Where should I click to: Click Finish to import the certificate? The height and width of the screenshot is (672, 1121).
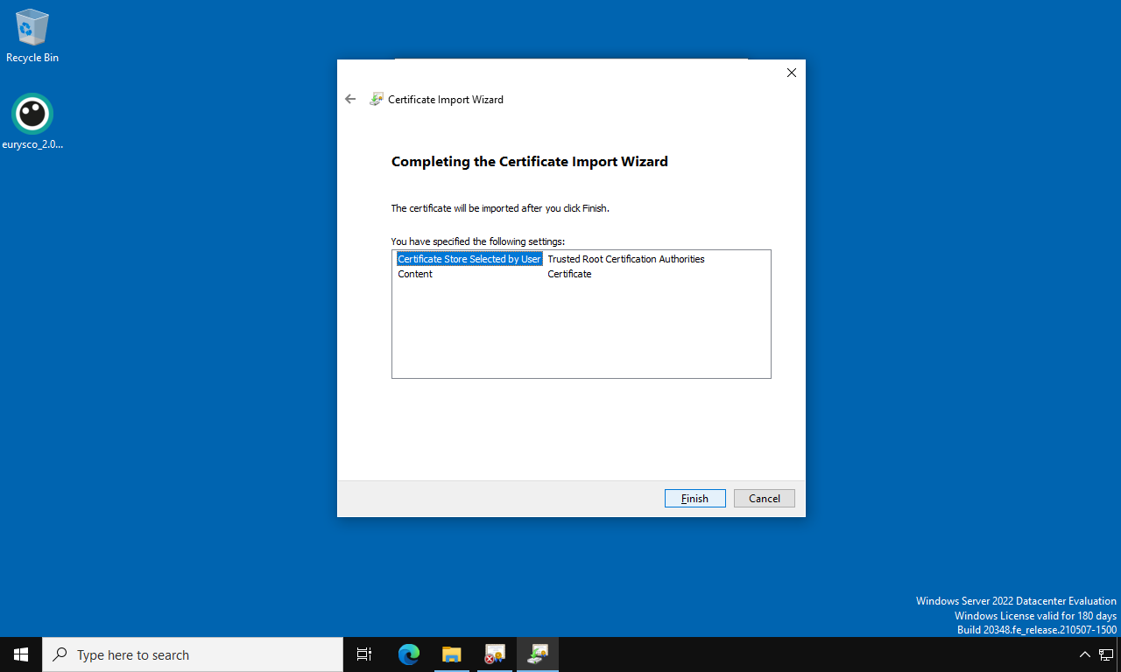[x=694, y=498]
